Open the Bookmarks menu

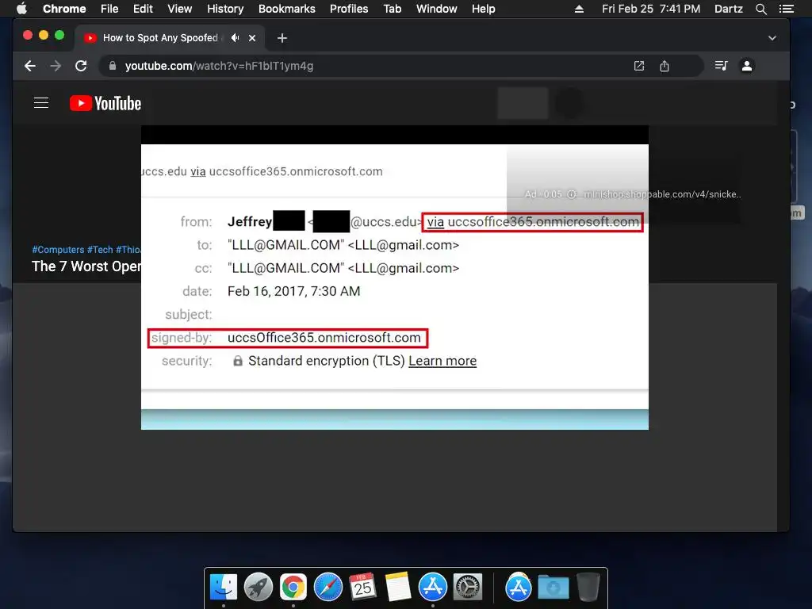(x=287, y=9)
